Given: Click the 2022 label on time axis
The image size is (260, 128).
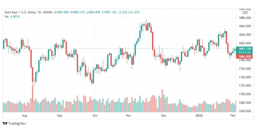Looking at the screenshot, I should pyautogui.click(x=199, y=116).
